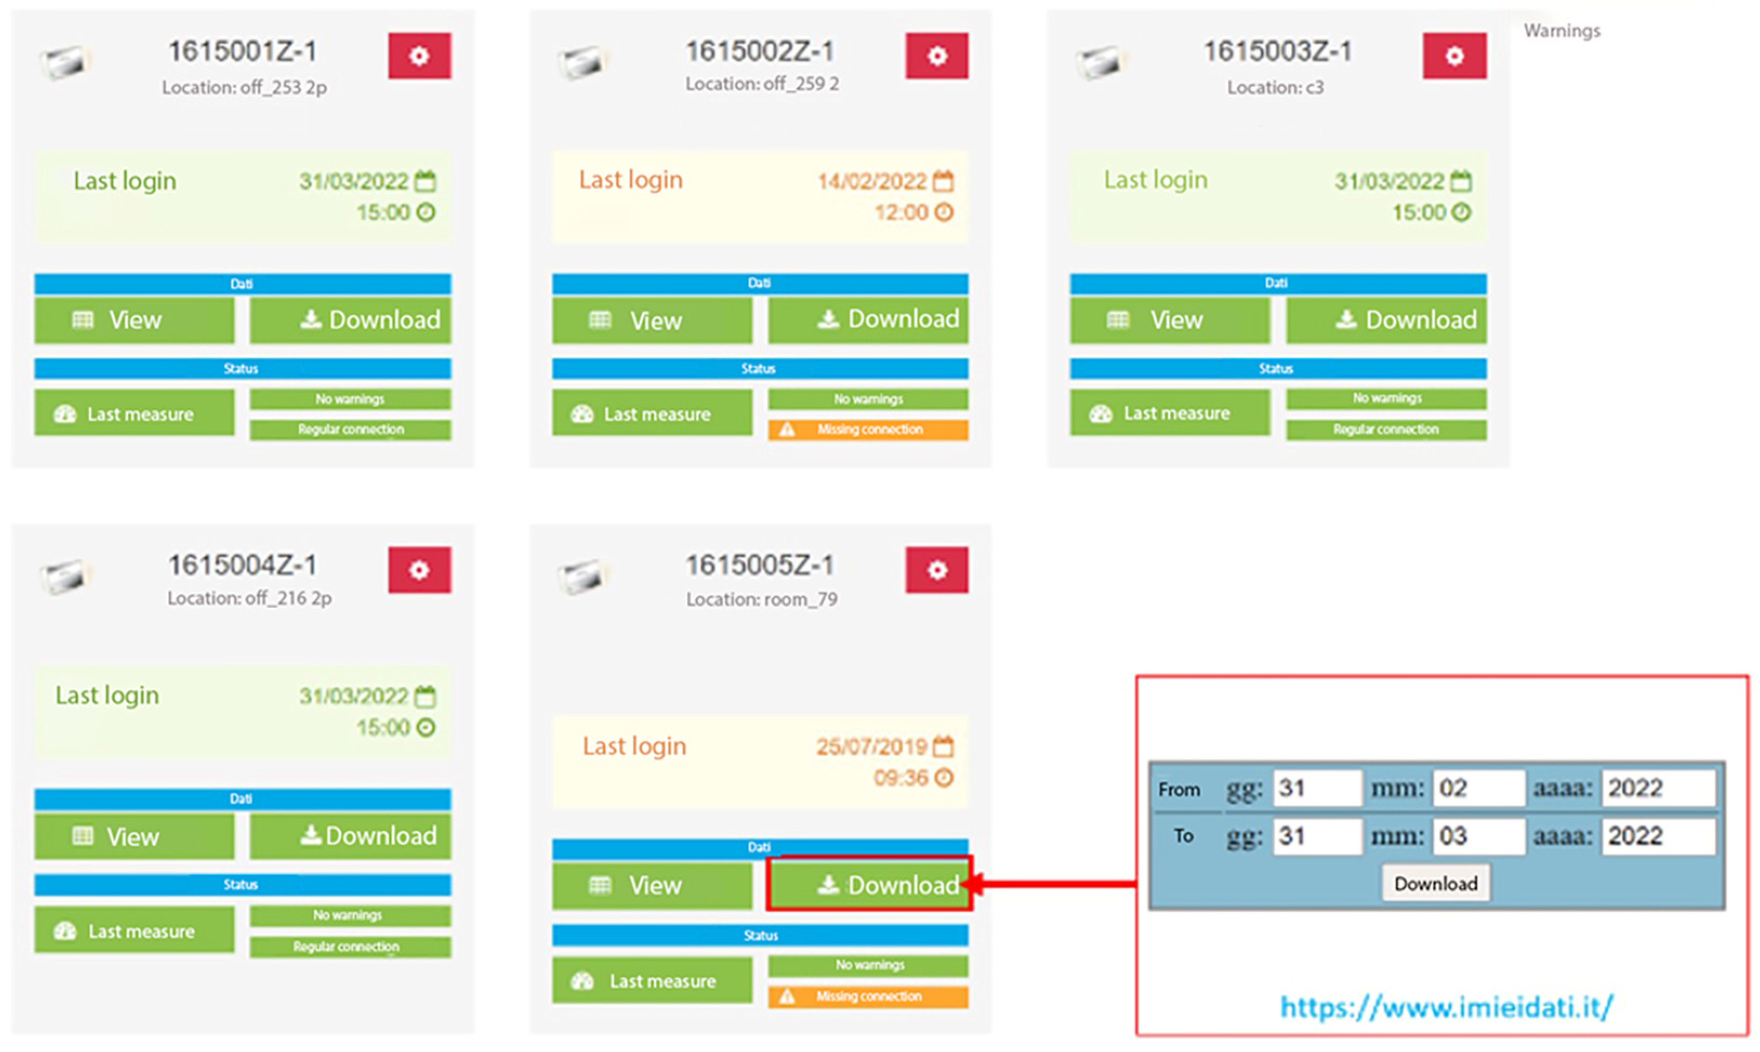Click sensor device image of 1615003Z-1

(x=1099, y=63)
